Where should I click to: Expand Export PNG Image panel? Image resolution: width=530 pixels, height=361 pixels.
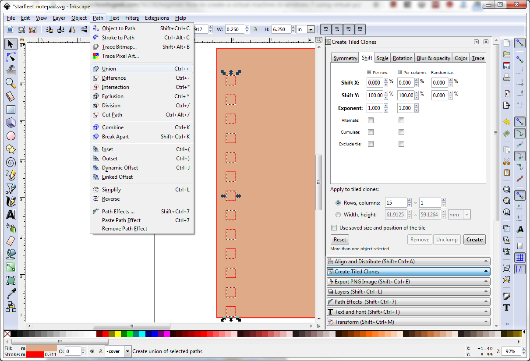(408, 282)
